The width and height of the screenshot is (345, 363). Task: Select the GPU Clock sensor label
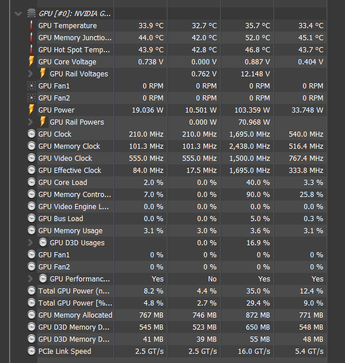point(54,134)
